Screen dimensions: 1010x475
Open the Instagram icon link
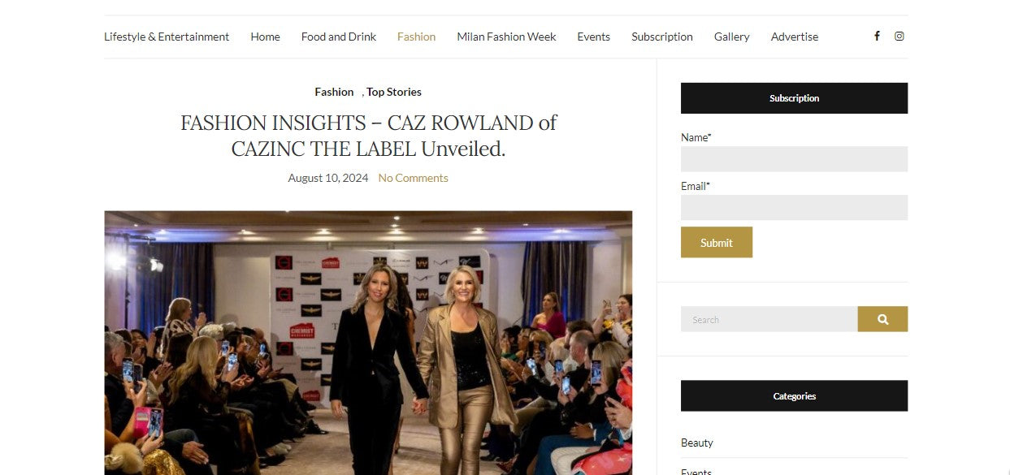click(899, 36)
